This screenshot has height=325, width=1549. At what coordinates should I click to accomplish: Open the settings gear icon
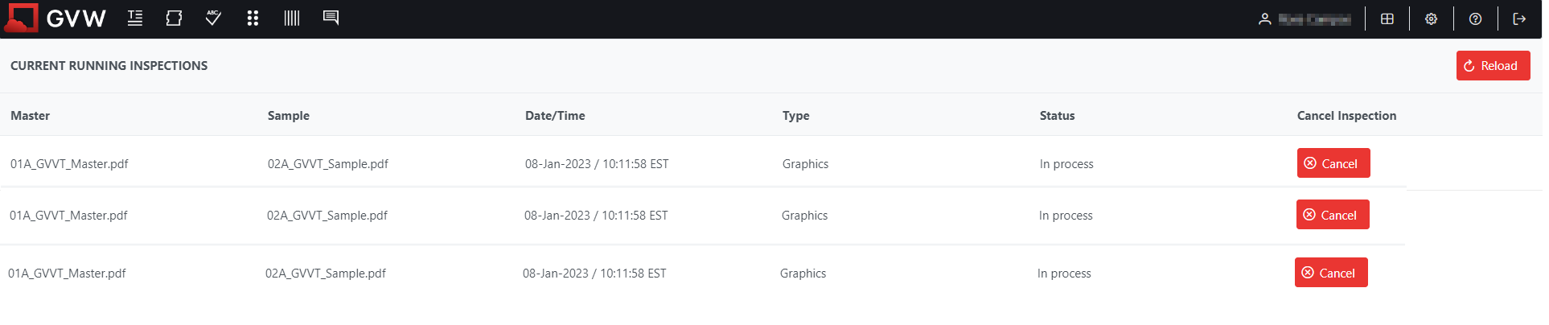[x=1432, y=19]
